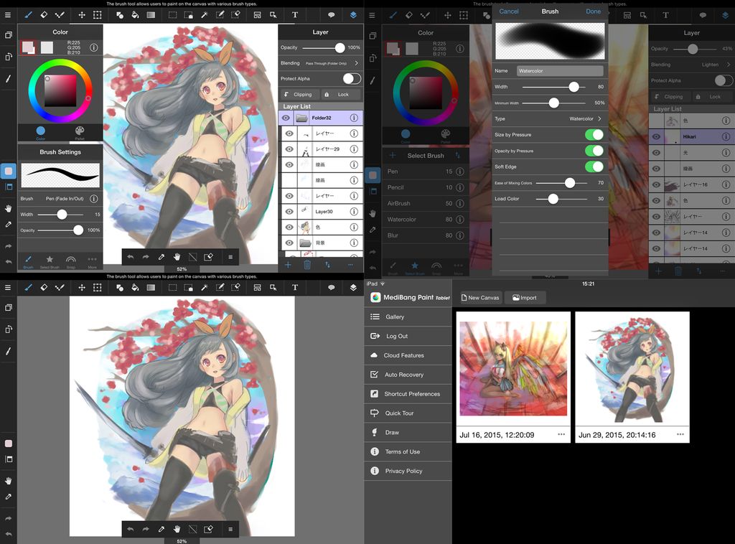
Task: Toggle the Soft Edge switch
Action: pos(594,167)
